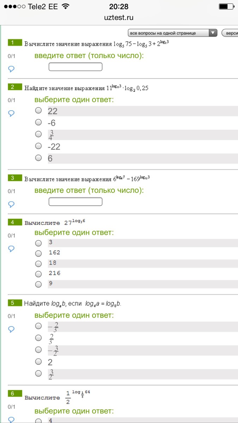Viewport: 238px width, 423px height.
Task: Select answer 216 in question 4
Action: [38, 273]
